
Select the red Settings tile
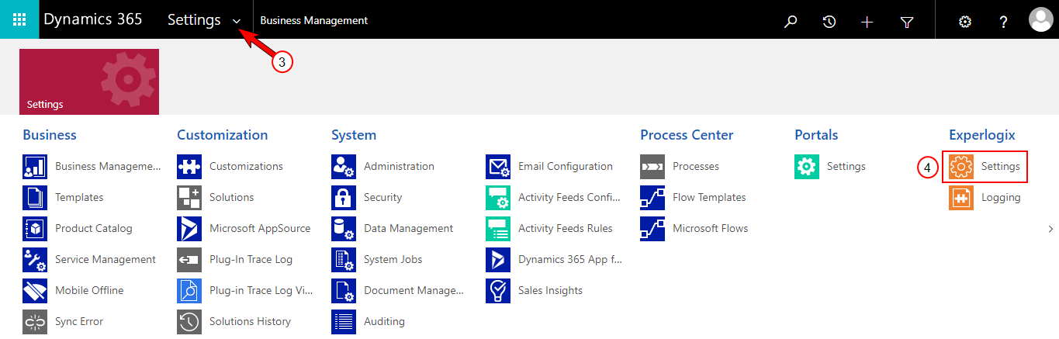click(89, 81)
